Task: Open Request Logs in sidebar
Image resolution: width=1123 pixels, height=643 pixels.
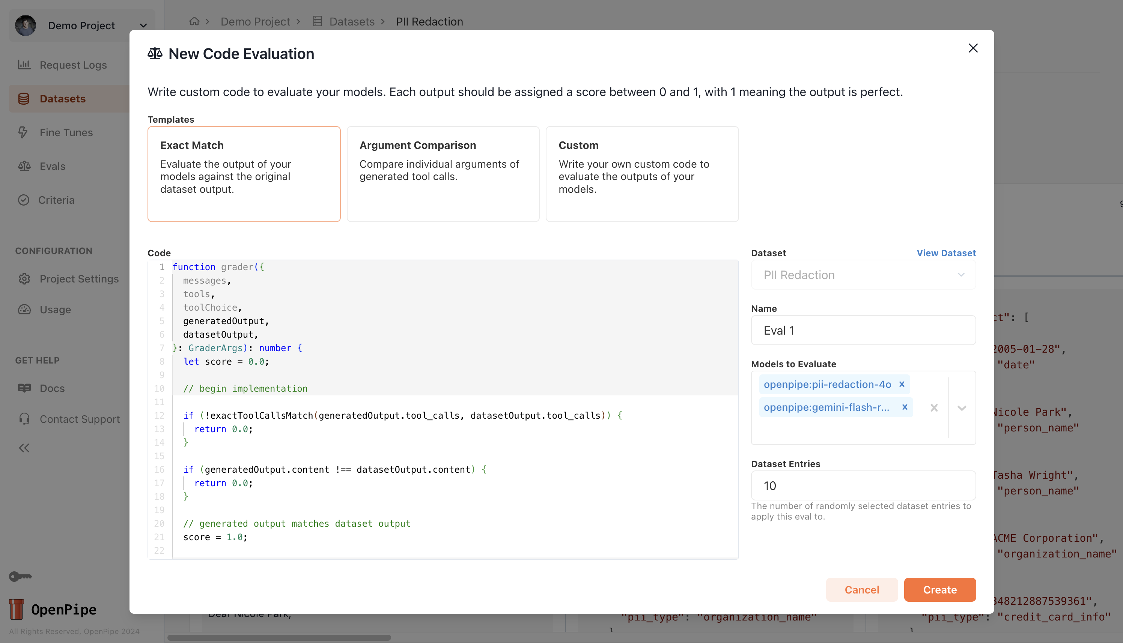Action: (73, 65)
